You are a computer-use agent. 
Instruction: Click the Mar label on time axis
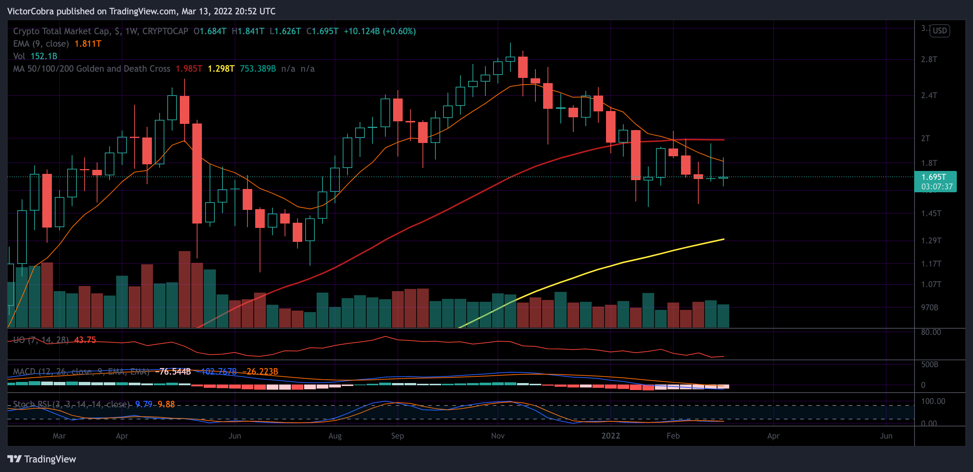coord(59,436)
